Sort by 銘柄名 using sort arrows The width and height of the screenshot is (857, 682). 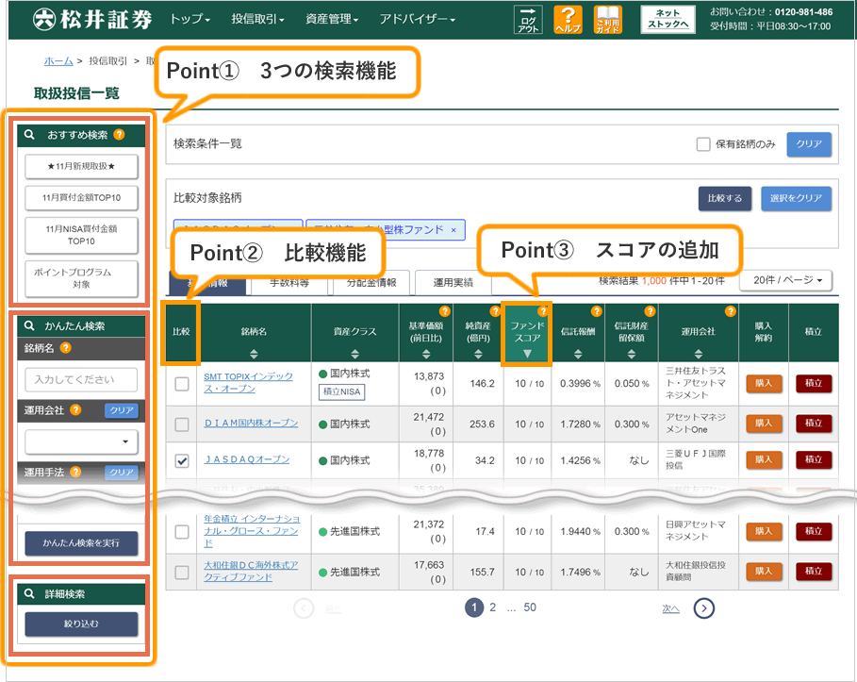point(254,354)
